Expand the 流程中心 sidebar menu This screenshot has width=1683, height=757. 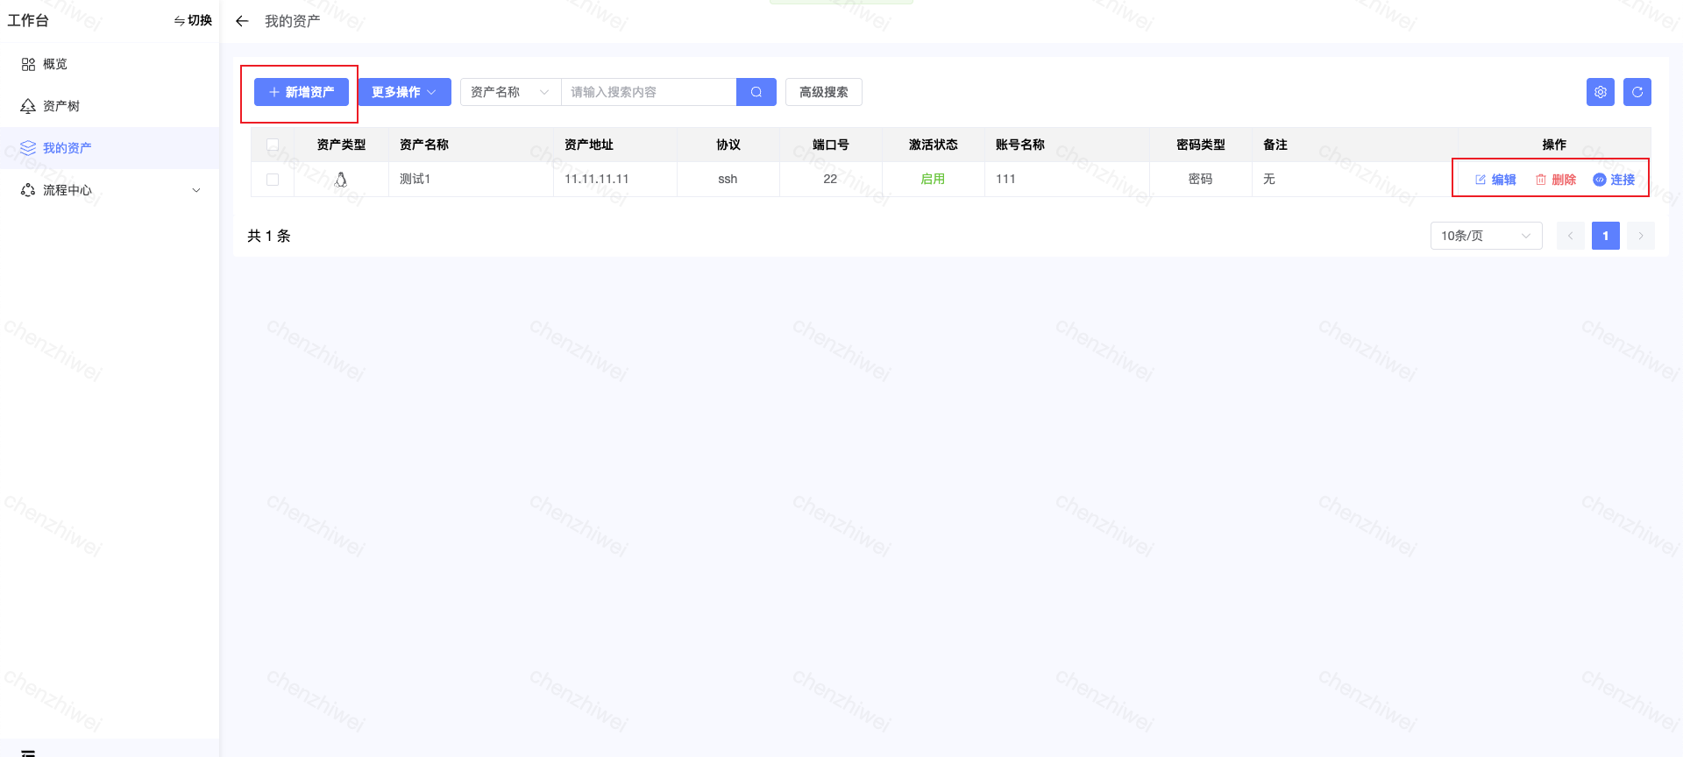click(x=110, y=190)
